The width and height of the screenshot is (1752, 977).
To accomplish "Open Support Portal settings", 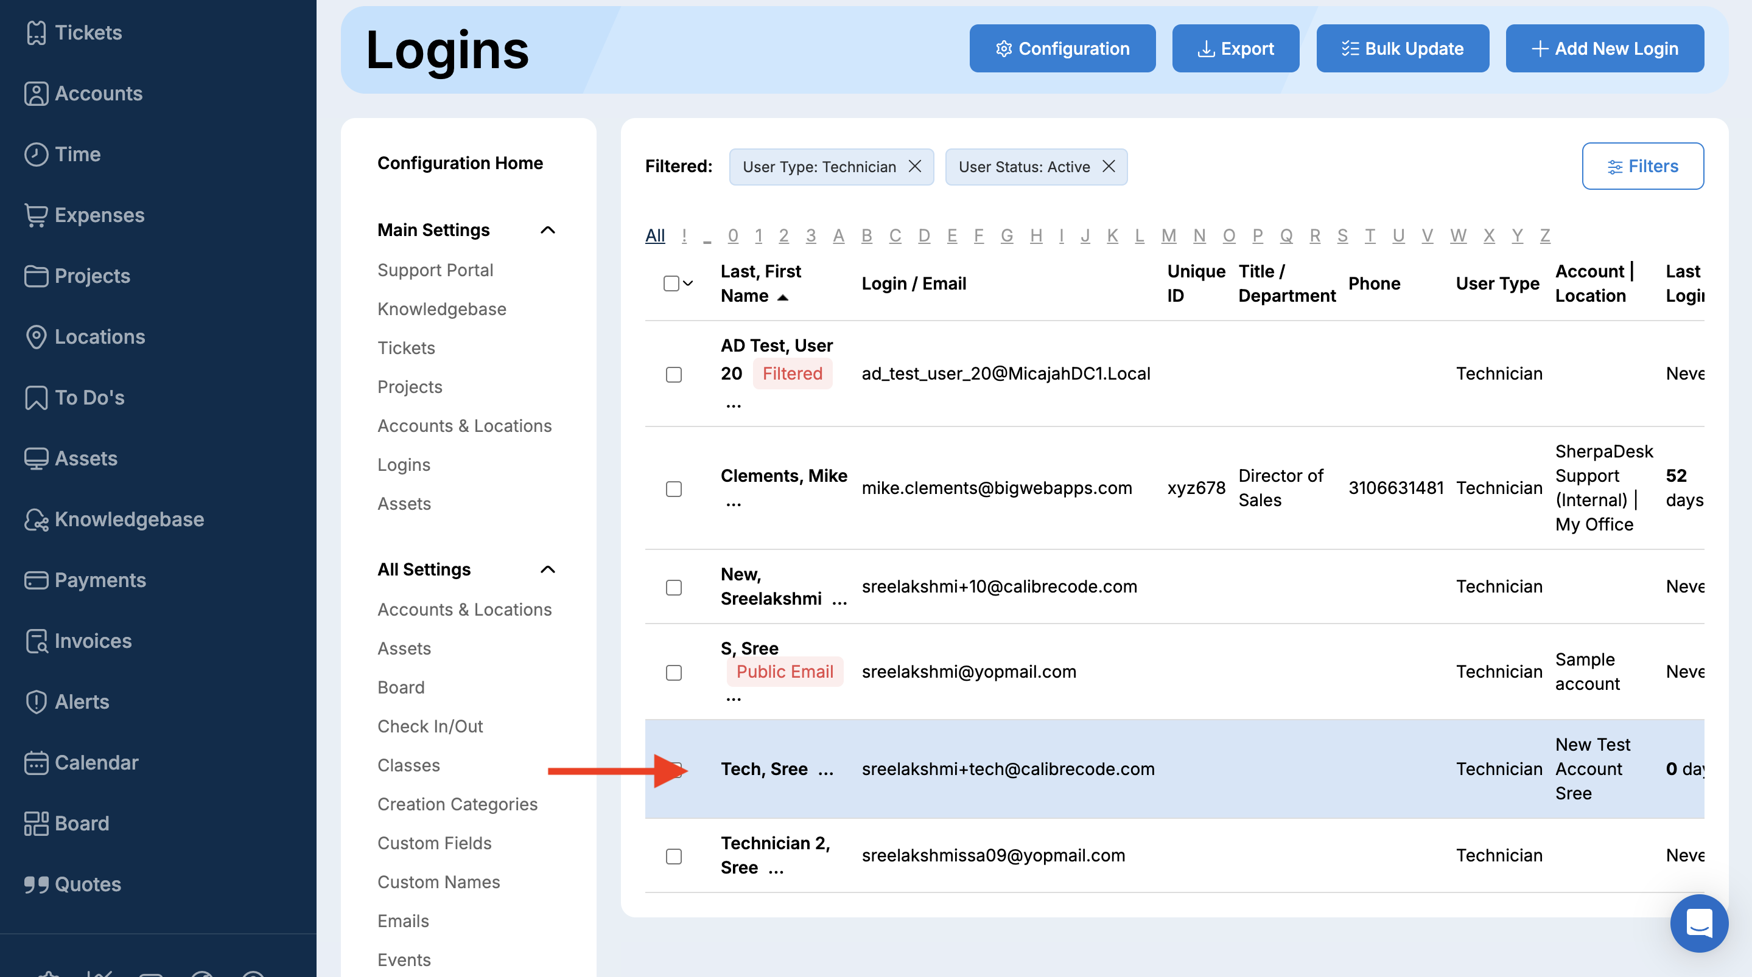I will click(x=435, y=270).
